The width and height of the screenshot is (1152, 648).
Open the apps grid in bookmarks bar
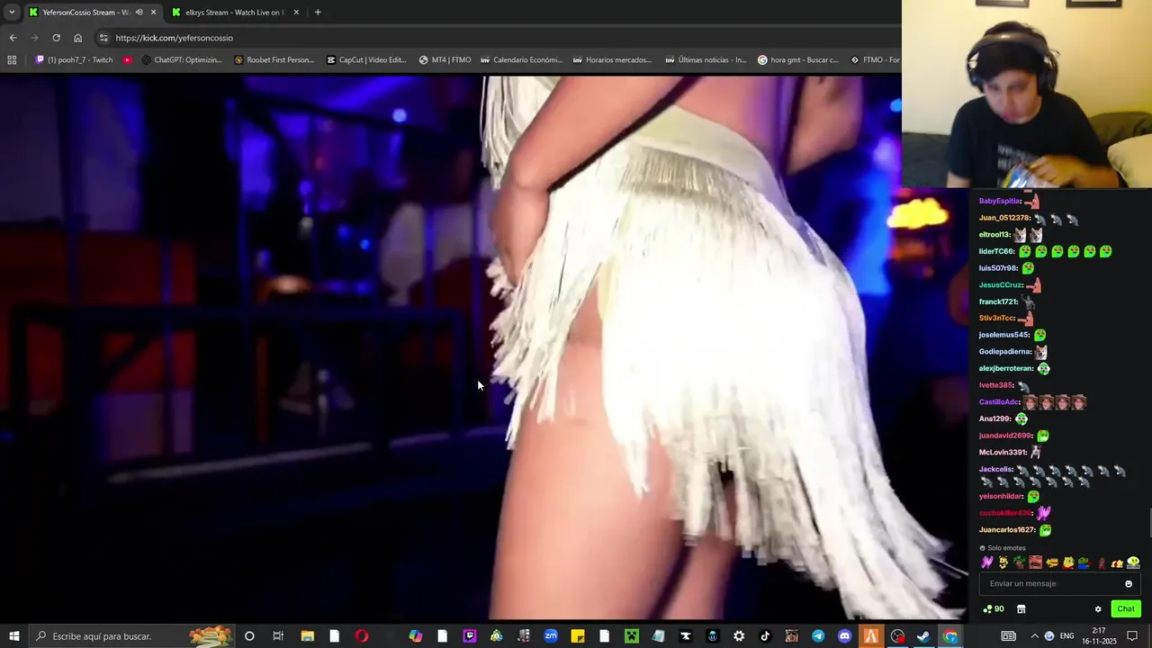click(x=12, y=60)
